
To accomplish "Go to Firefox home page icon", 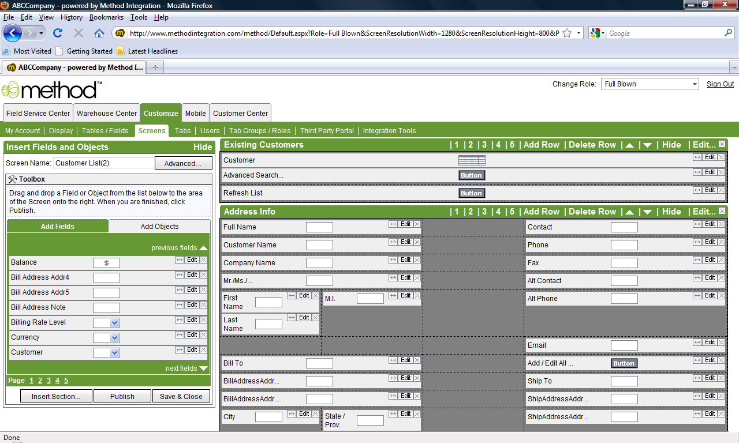I will pos(99,33).
